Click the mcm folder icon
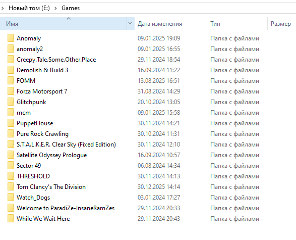Image resolution: width=296 pixels, height=240 pixels. click(11, 112)
